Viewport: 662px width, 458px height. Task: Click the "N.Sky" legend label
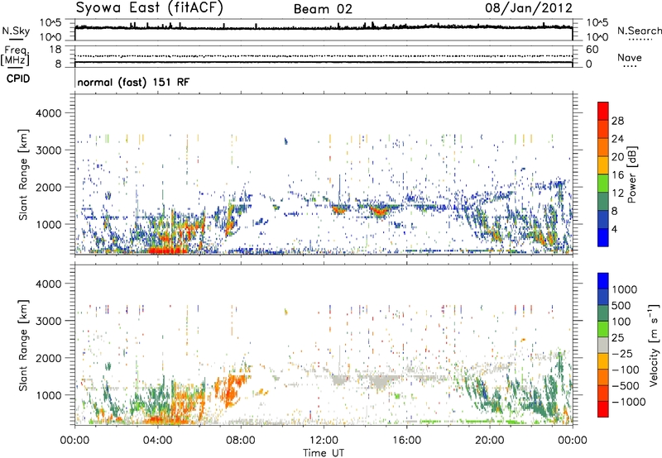coord(16,31)
